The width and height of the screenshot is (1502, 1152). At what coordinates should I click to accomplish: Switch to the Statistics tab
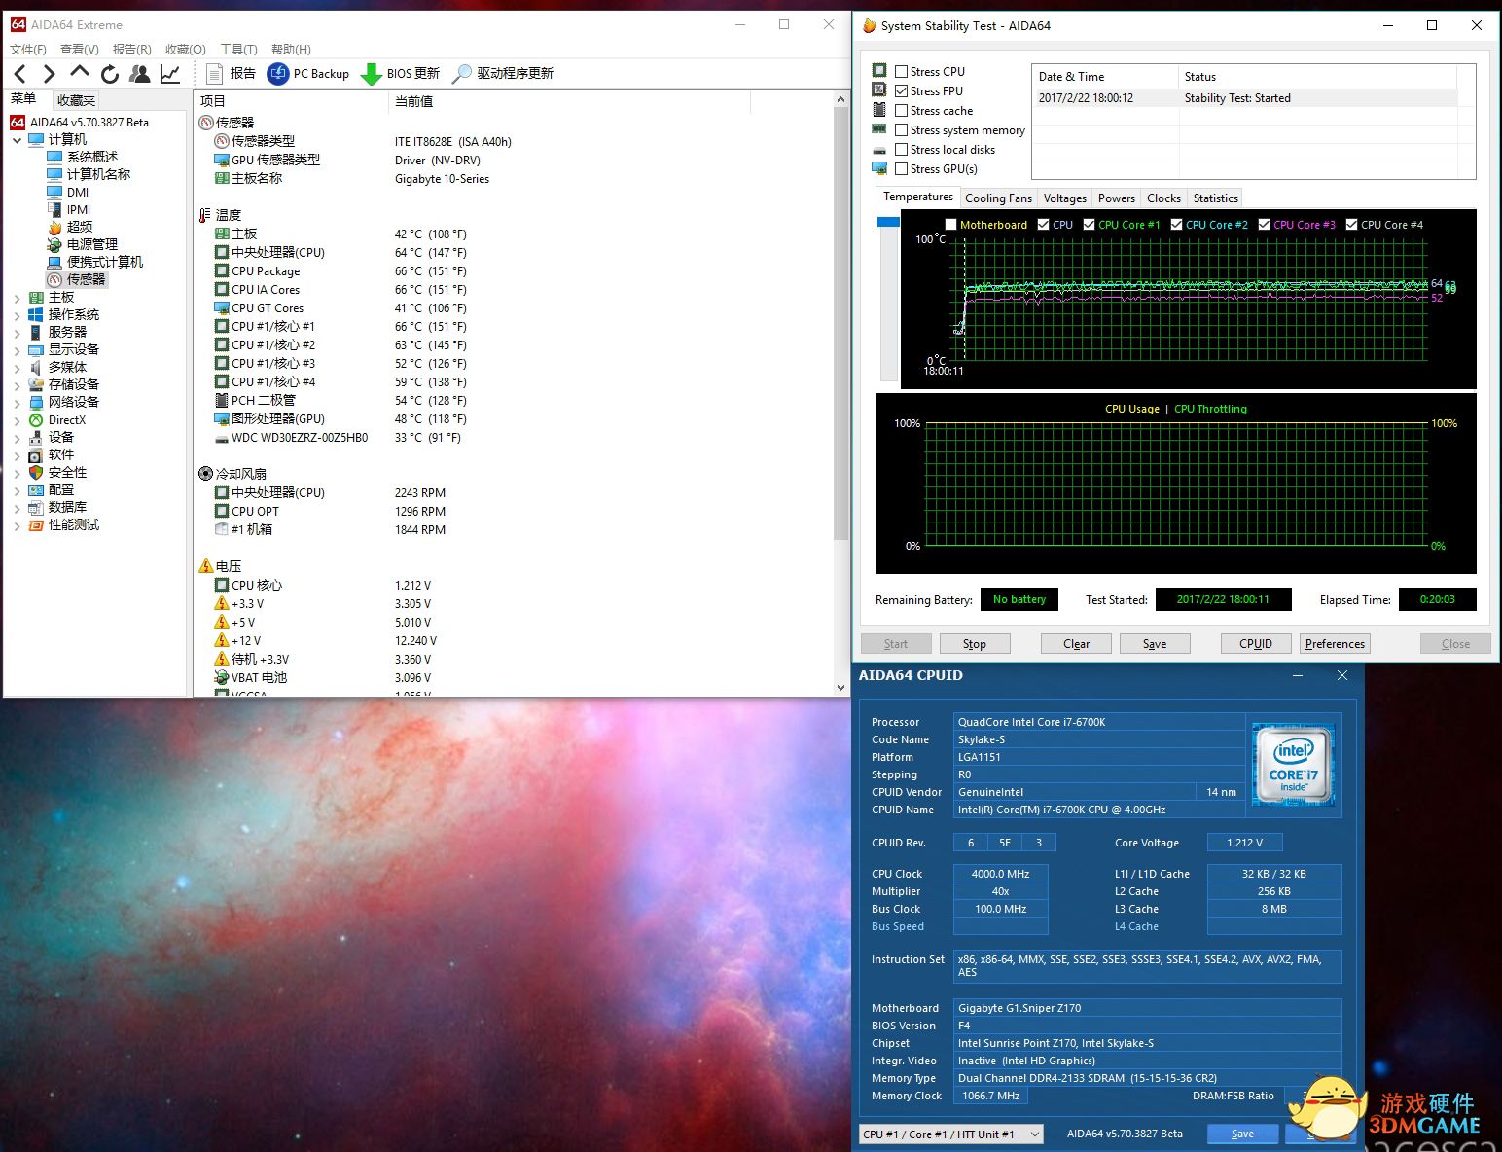click(1216, 198)
